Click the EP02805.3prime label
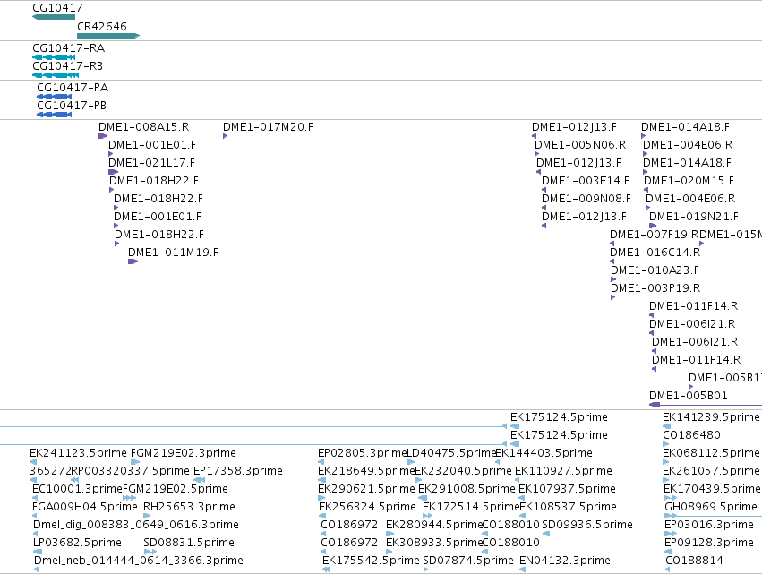Image resolution: width=762 pixels, height=574 pixels. tap(362, 453)
